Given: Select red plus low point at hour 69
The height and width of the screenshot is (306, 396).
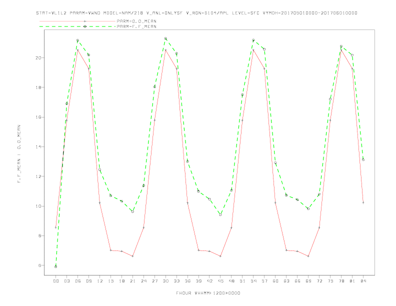Looking at the screenshot, I should (x=308, y=256).
